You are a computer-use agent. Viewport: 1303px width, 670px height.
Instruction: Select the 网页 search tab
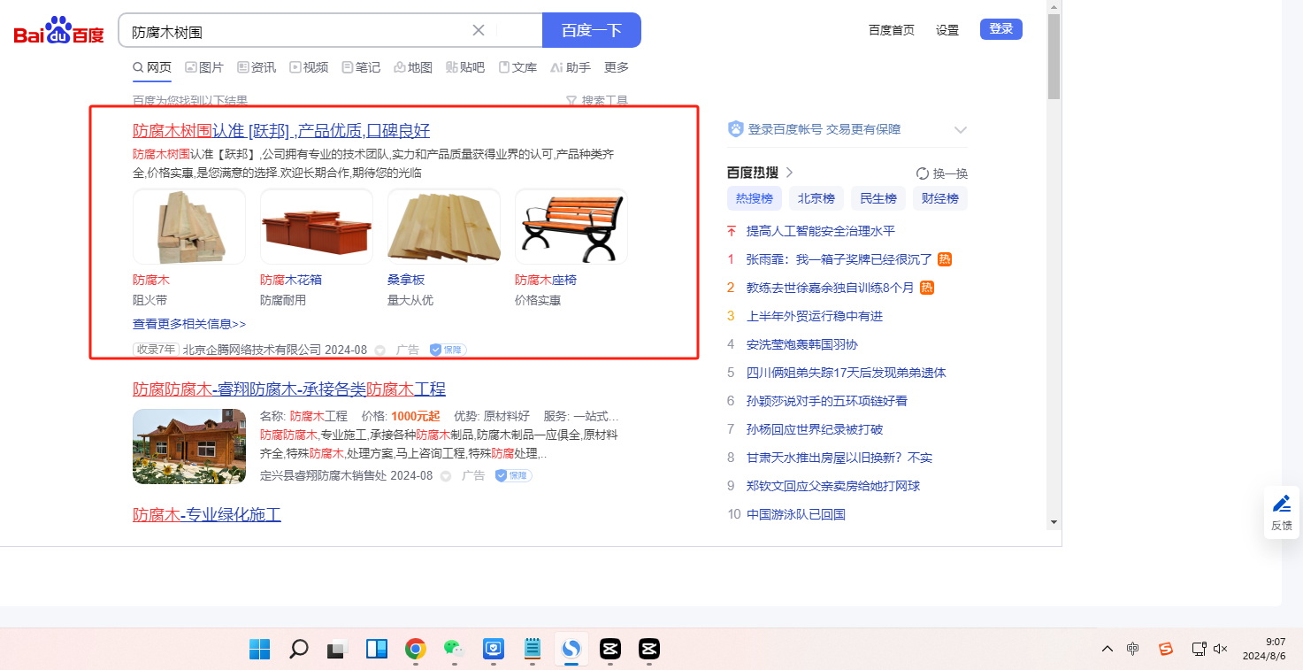point(152,67)
